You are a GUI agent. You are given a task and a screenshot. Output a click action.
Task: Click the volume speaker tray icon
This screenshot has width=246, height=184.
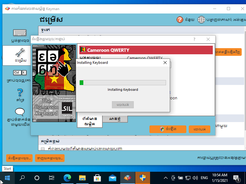click(x=195, y=178)
